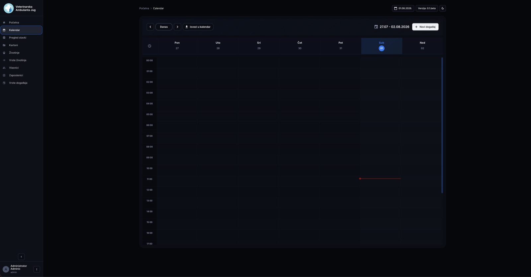The height and width of the screenshot is (277, 531).
Task: Go to the next week
Action: [x=178, y=27]
